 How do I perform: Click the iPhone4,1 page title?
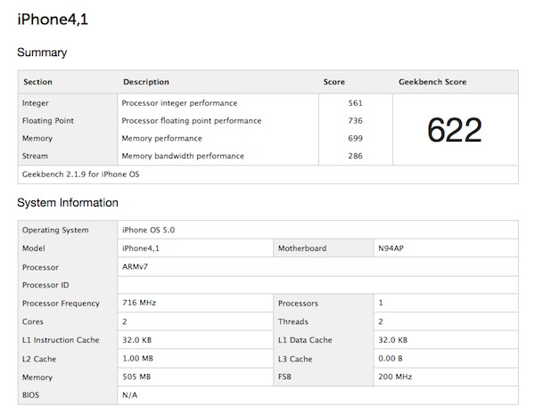pos(53,19)
